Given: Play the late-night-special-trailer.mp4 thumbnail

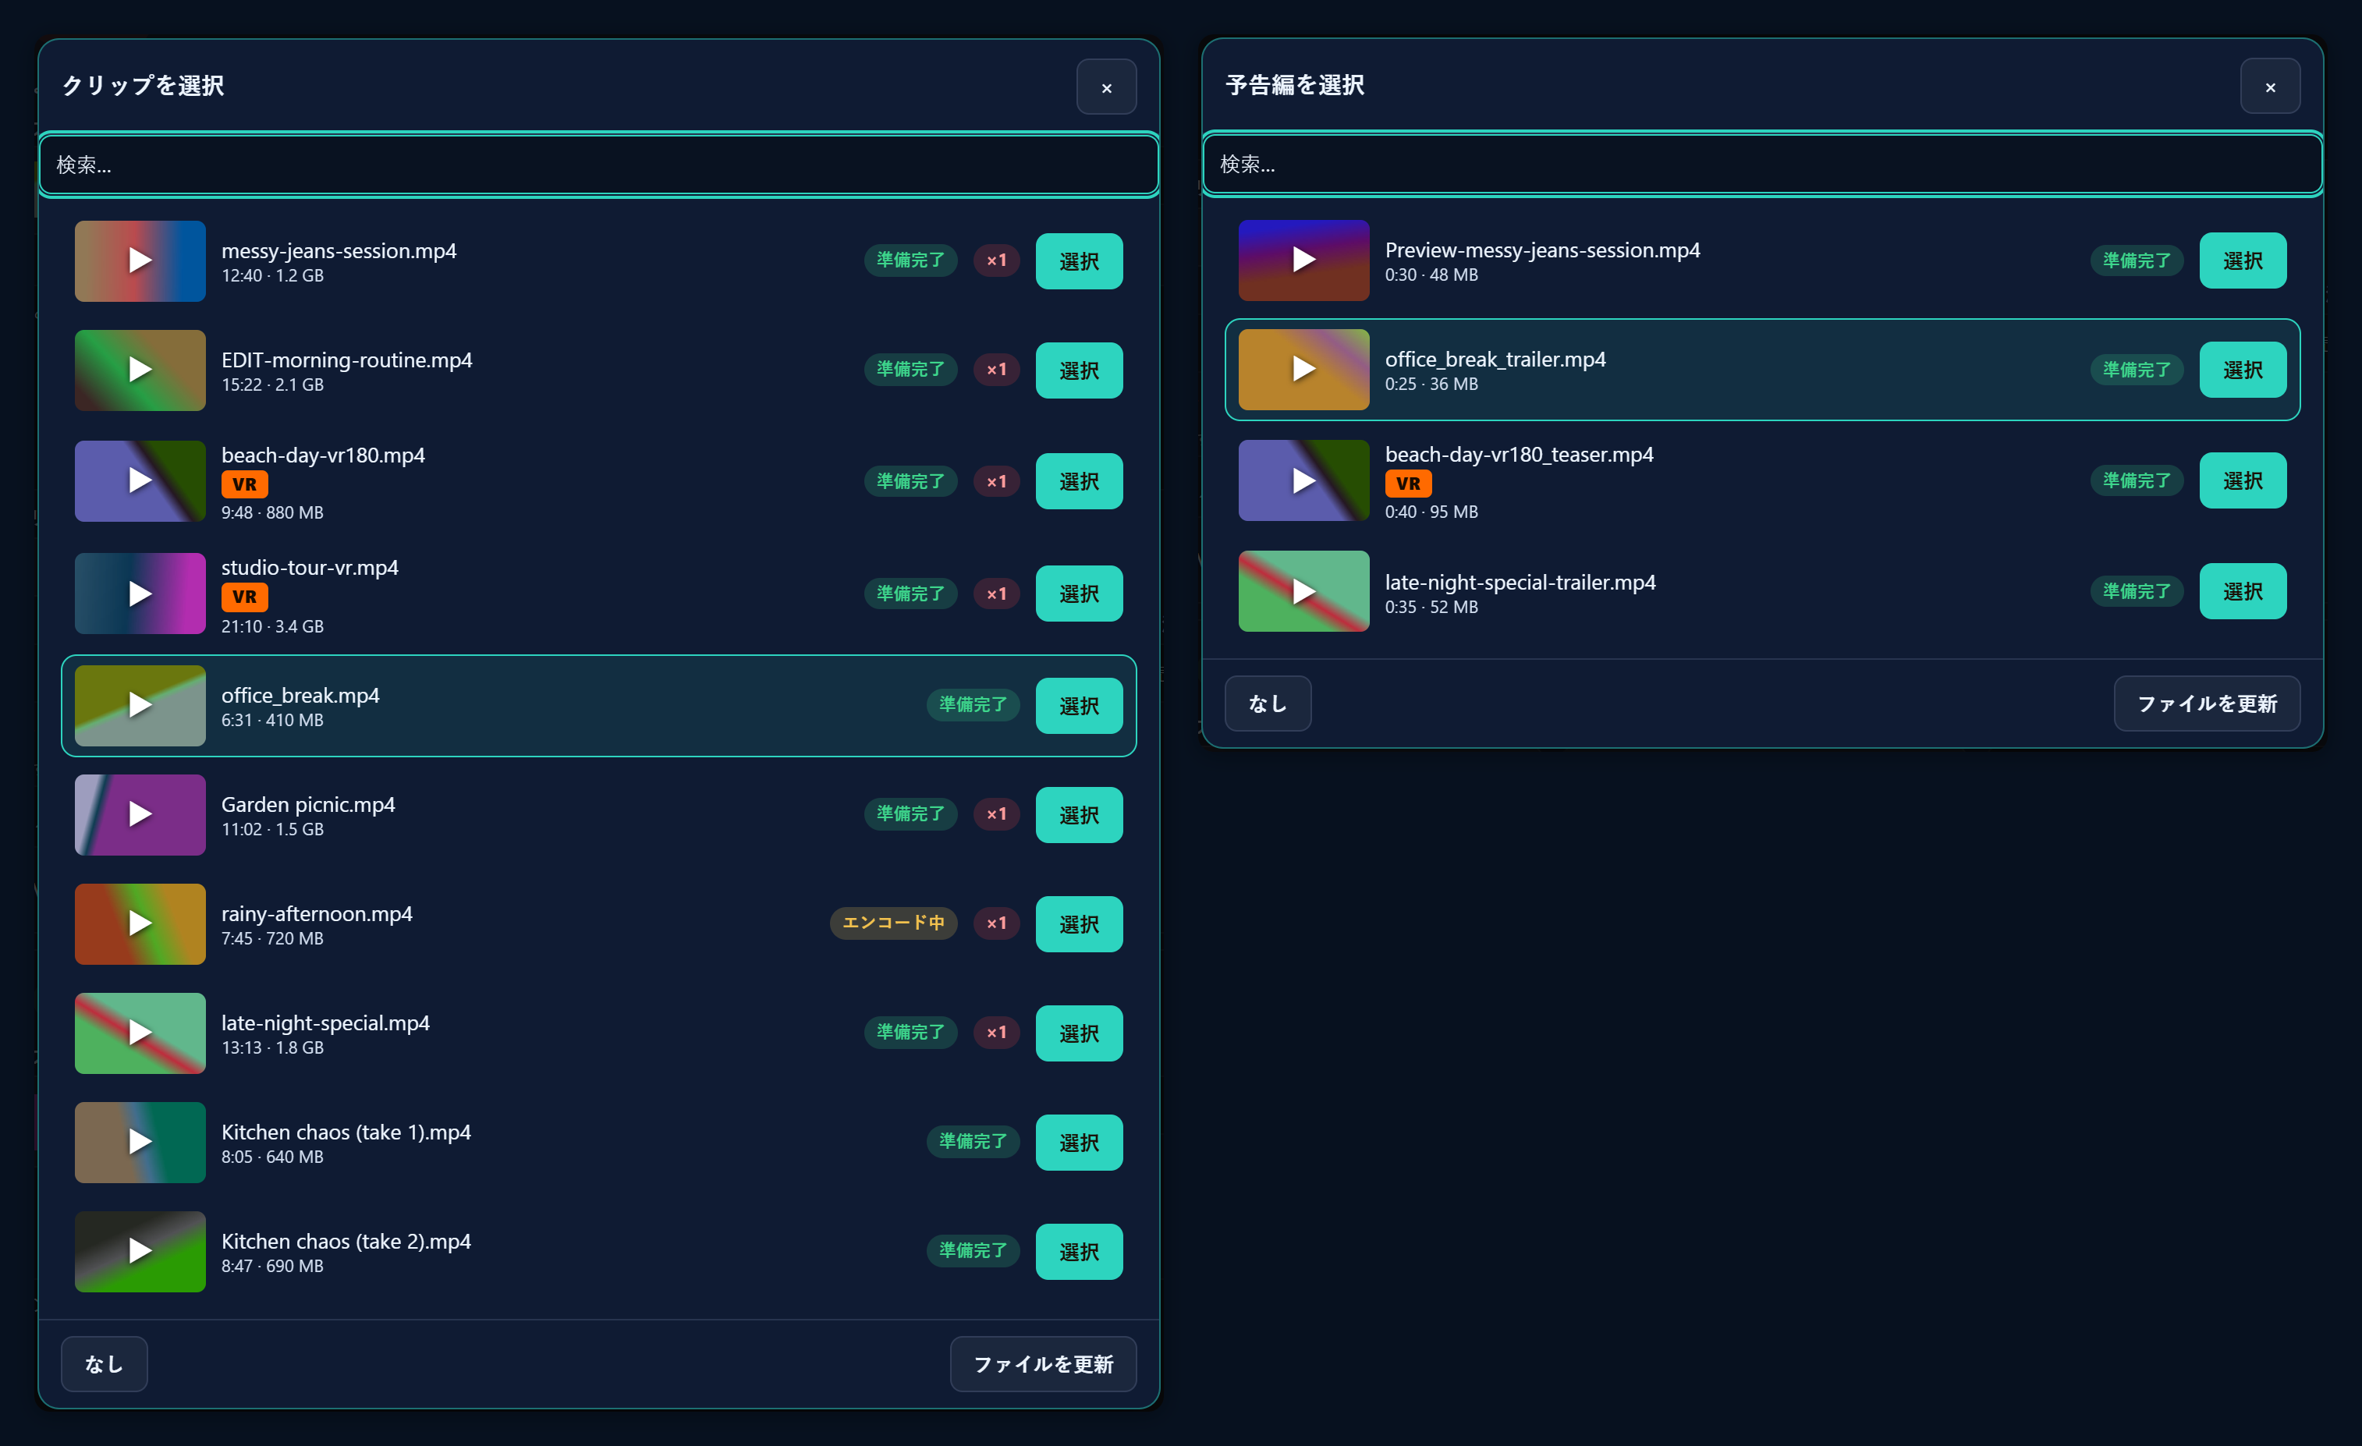Looking at the screenshot, I should tap(1303, 591).
